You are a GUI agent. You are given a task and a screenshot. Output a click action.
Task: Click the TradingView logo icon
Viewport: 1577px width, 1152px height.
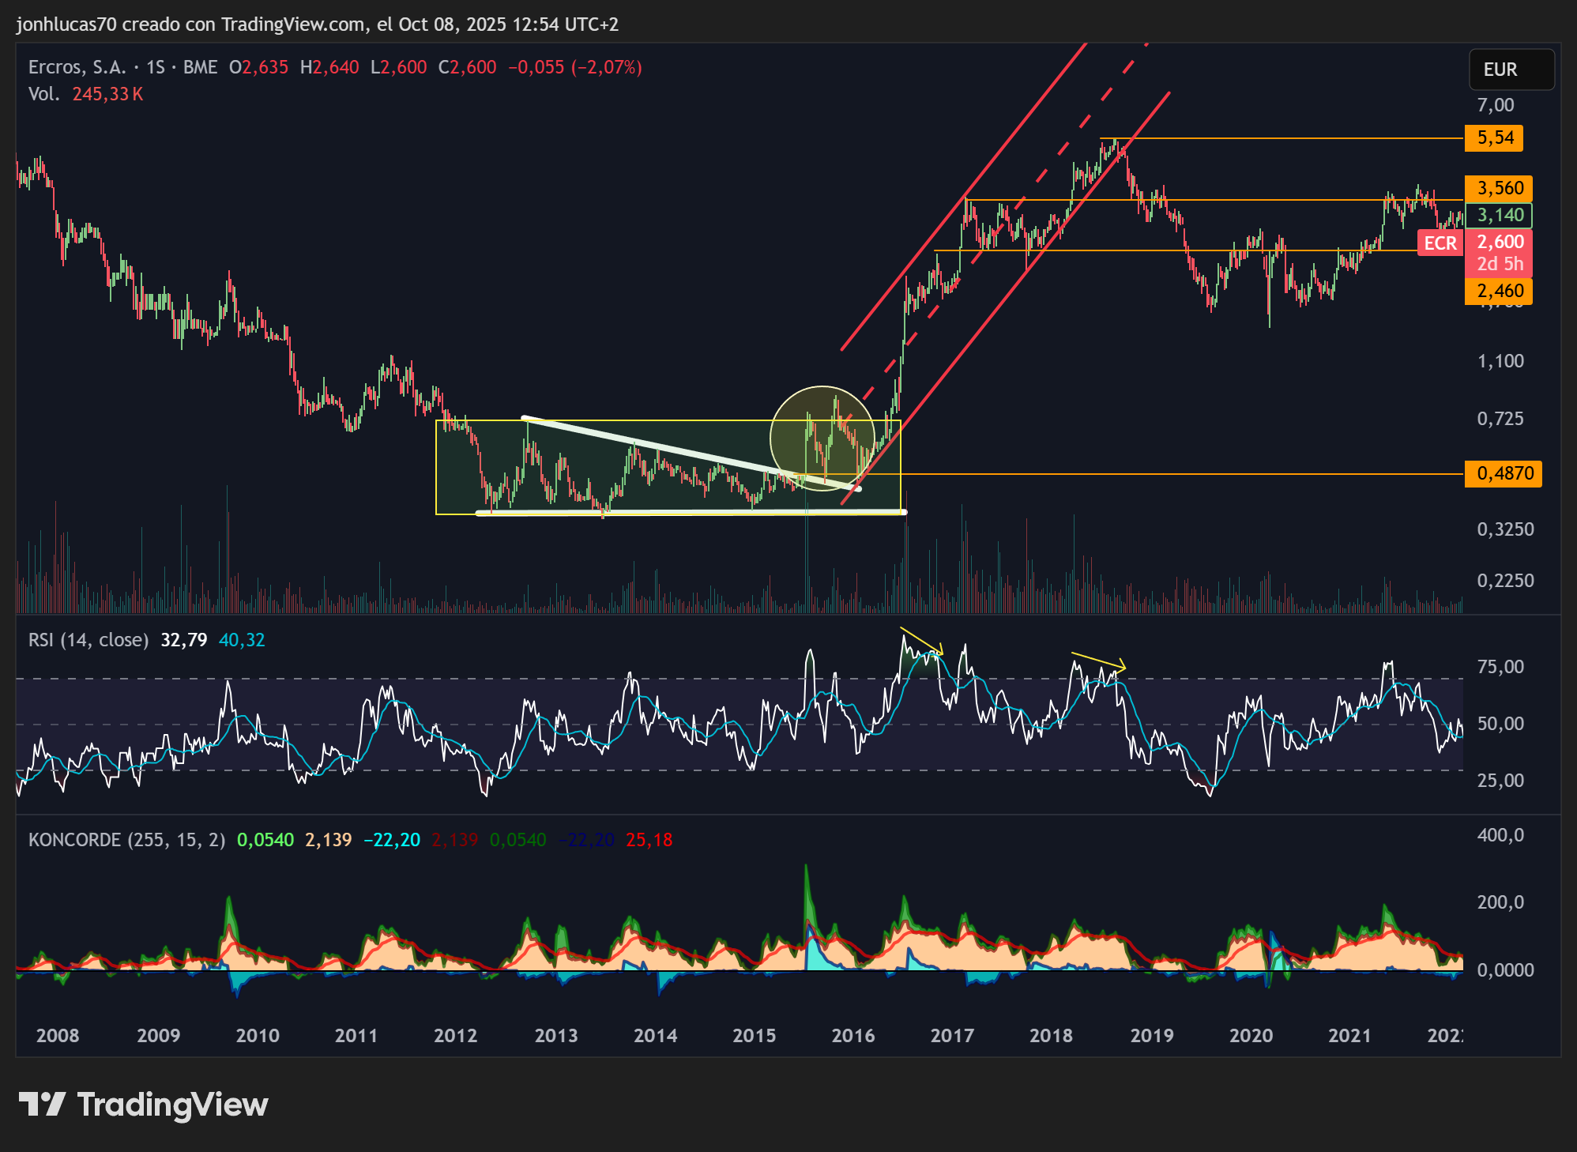coord(42,1104)
